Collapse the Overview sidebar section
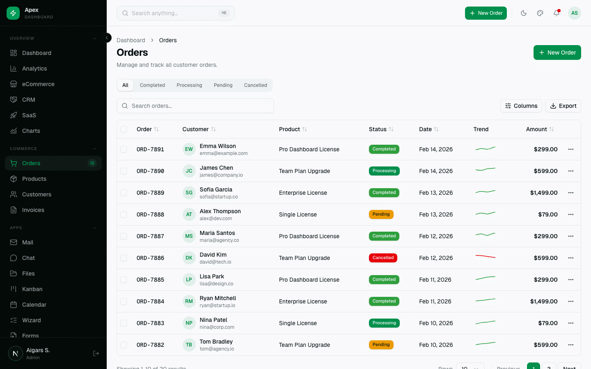This screenshot has height=369, width=591. [94, 38]
